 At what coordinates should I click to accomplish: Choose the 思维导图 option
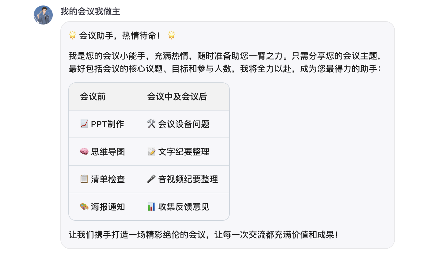pos(108,152)
